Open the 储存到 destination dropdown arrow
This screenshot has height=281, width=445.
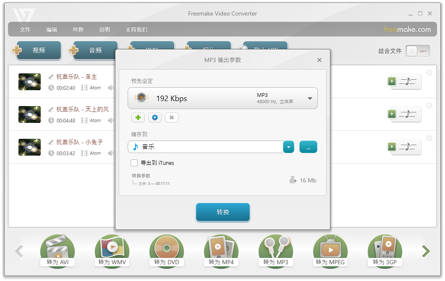pyautogui.click(x=288, y=147)
